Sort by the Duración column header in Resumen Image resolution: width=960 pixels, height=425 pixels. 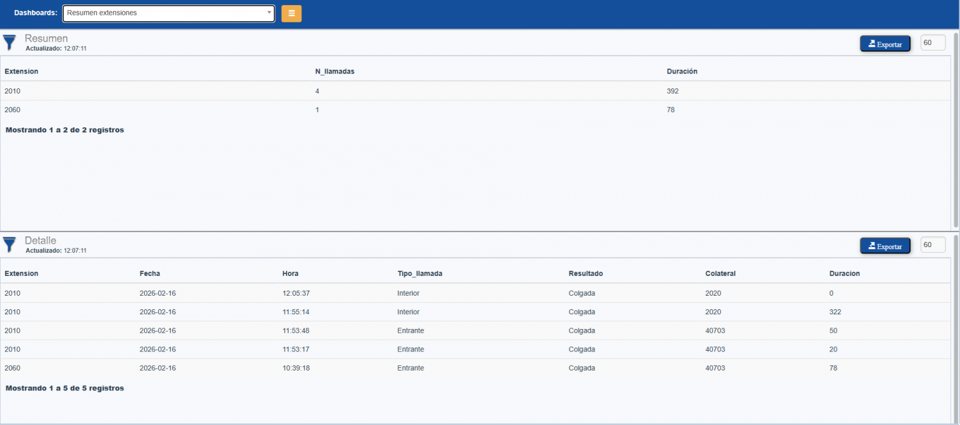point(682,71)
